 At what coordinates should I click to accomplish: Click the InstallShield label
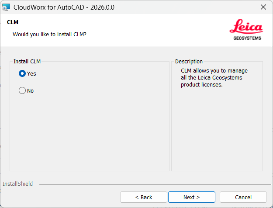pyautogui.click(x=18, y=184)
